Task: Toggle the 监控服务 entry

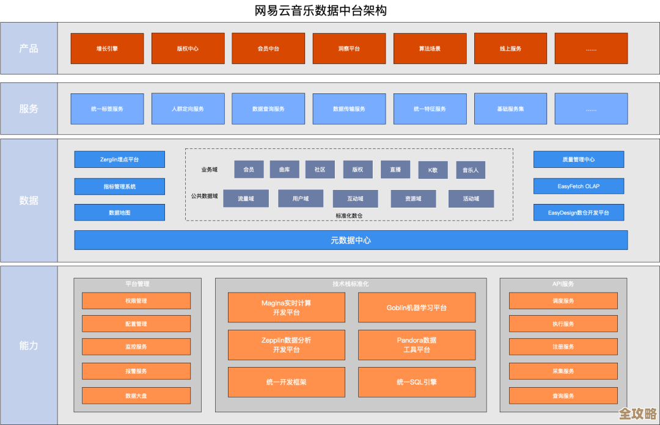Action: pyautogui.click(x=136, y=347)
